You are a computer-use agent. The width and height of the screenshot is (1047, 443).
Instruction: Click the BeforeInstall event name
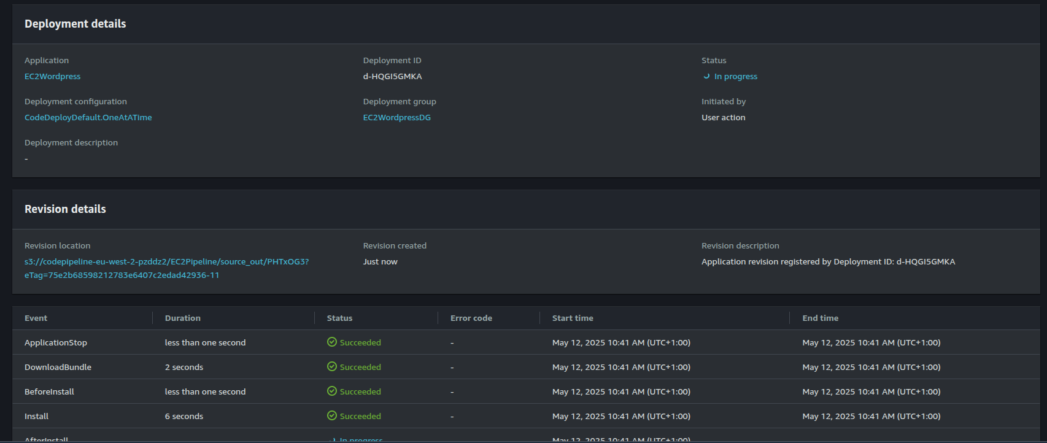(x=49, y=392)
